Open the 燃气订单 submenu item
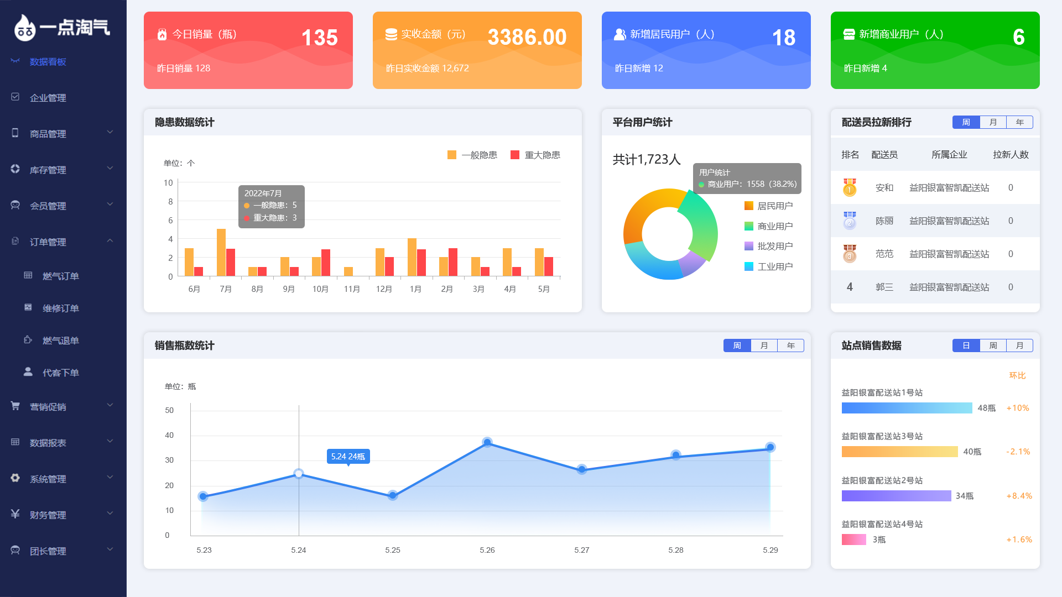 point(61,276)
